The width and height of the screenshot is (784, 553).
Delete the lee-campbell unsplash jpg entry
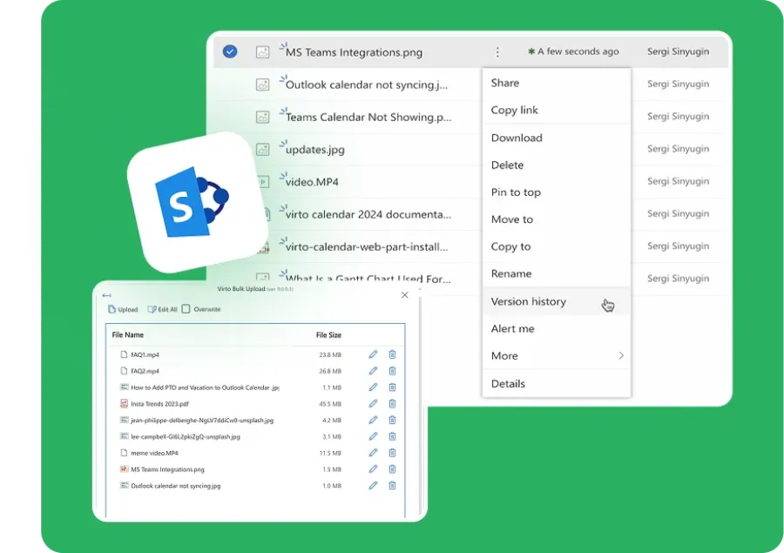point(393,436)
